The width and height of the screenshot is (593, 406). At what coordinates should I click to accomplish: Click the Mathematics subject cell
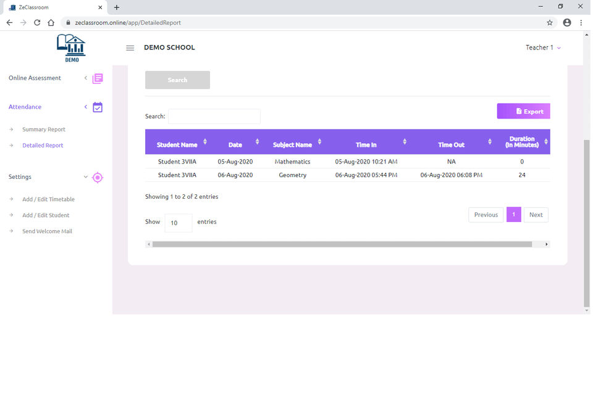(292, 162)
